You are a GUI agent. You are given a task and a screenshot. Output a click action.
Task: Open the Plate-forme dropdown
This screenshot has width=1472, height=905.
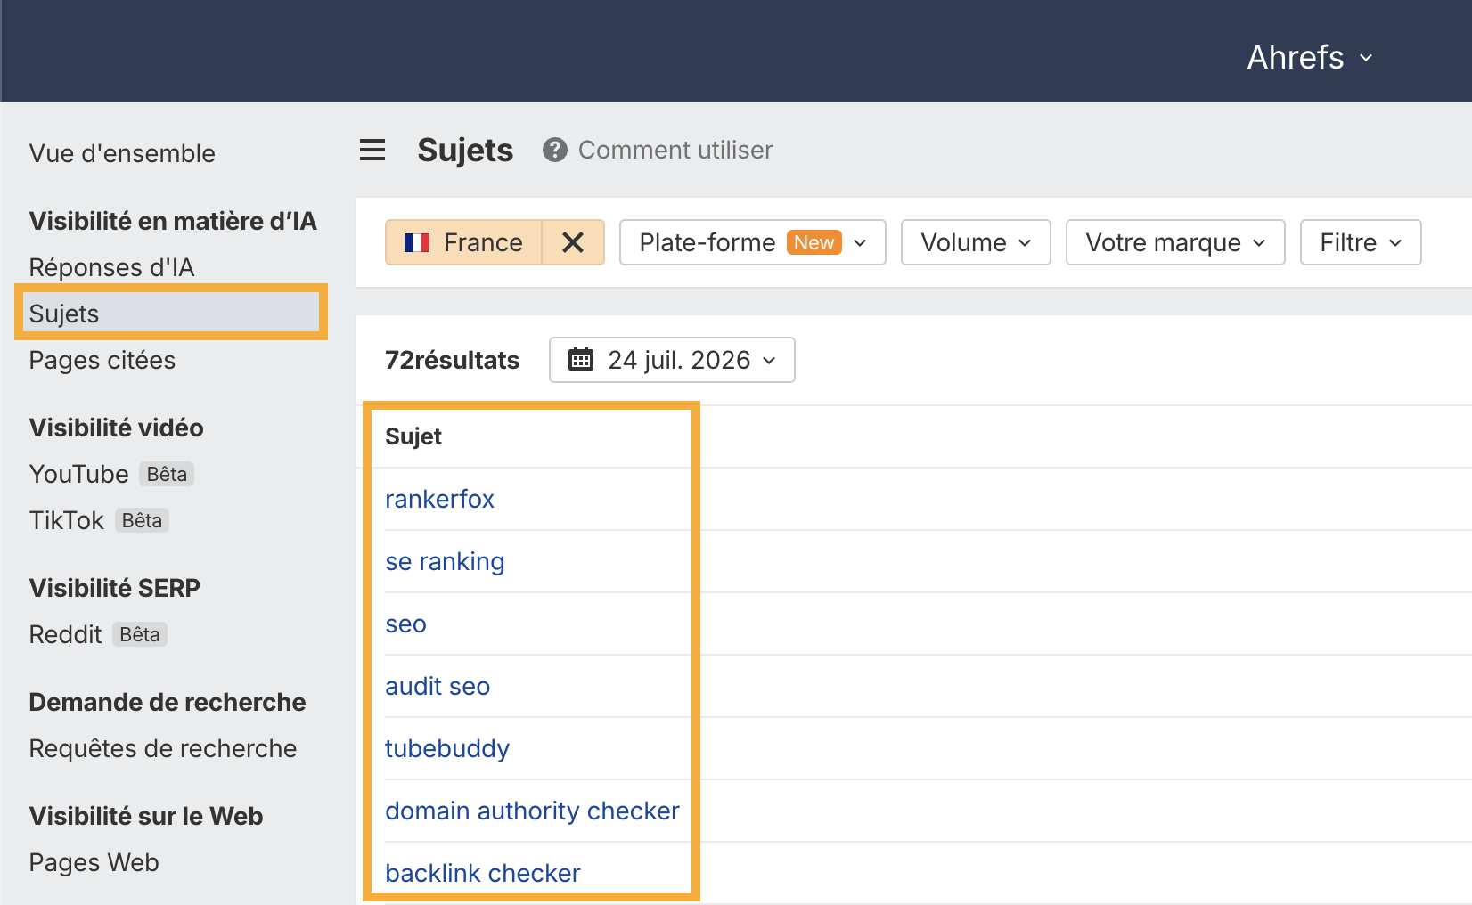coord(753,242)
